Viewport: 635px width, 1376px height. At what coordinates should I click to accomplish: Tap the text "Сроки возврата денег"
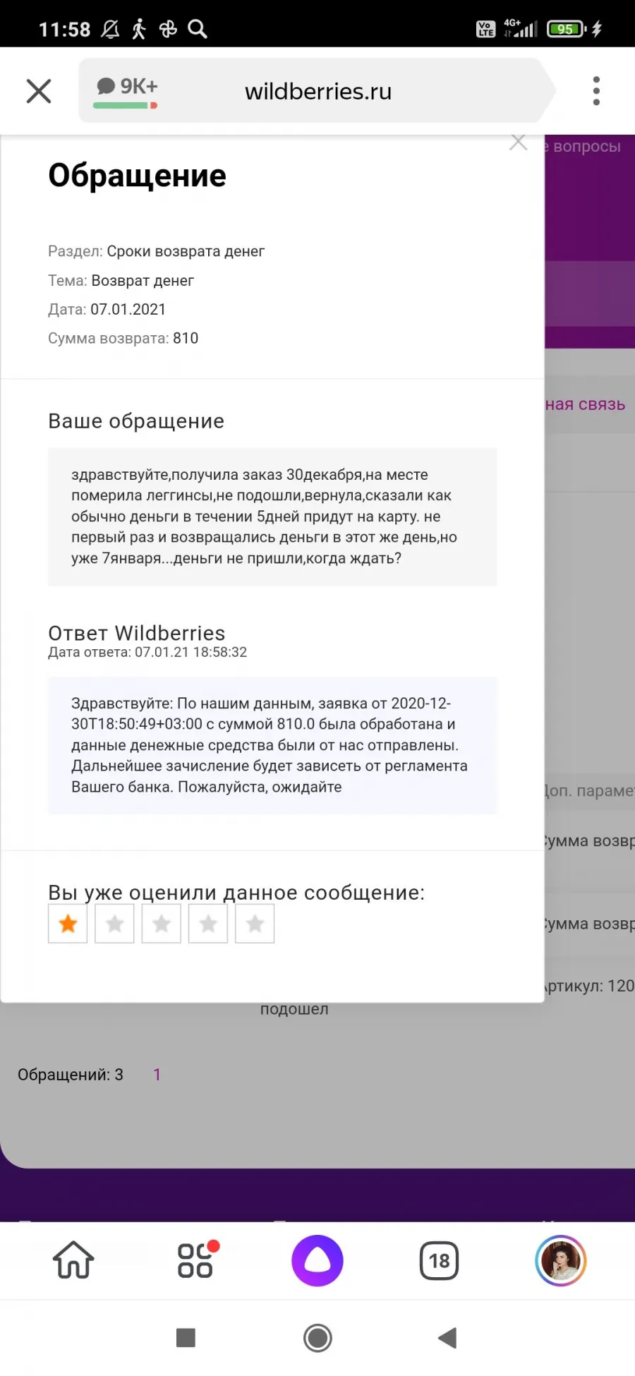coord(186,251)
